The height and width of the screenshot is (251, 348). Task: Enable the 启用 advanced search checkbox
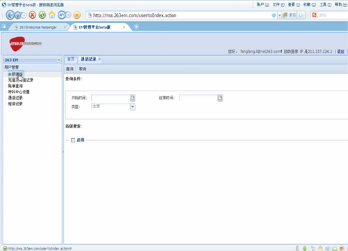click(73, 140)
